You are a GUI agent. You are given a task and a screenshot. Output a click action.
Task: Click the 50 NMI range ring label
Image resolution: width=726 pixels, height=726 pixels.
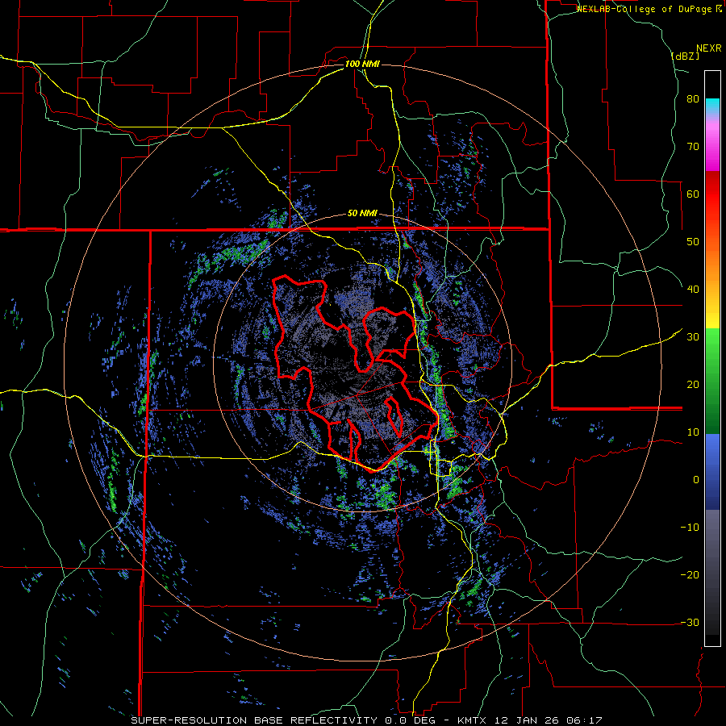[x=362, y=214]
